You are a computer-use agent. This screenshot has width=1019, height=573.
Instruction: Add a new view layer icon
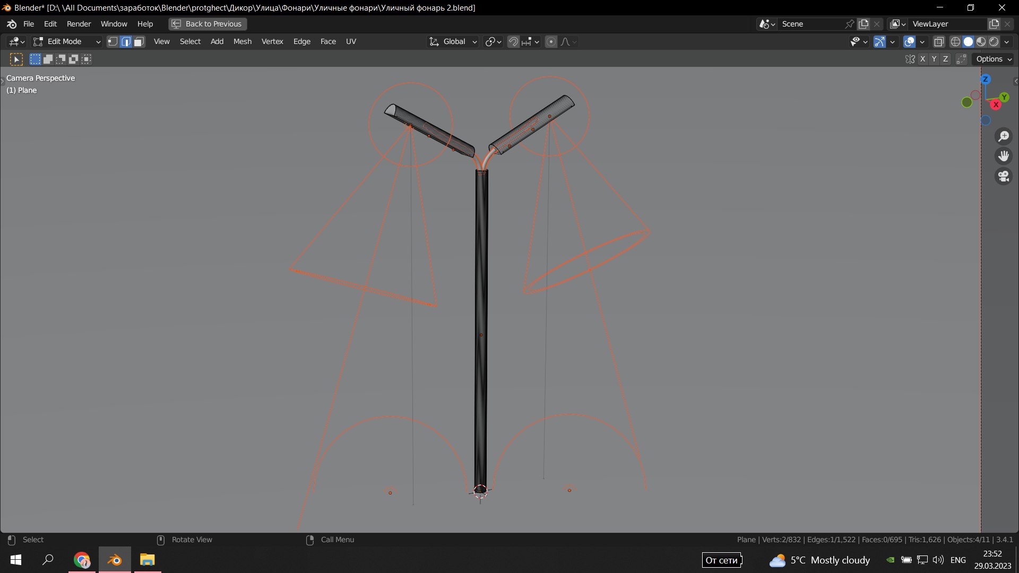tap(994, 24)
